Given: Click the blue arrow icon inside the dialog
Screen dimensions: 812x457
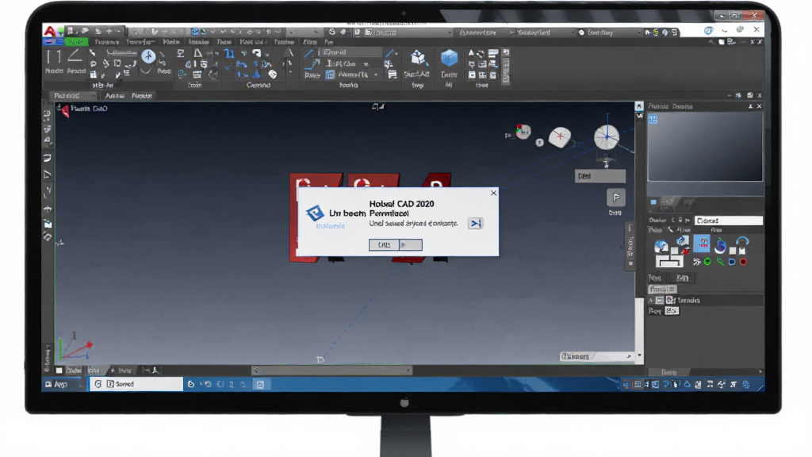Looking at the screenshot, I should click(x=476, y=223).
